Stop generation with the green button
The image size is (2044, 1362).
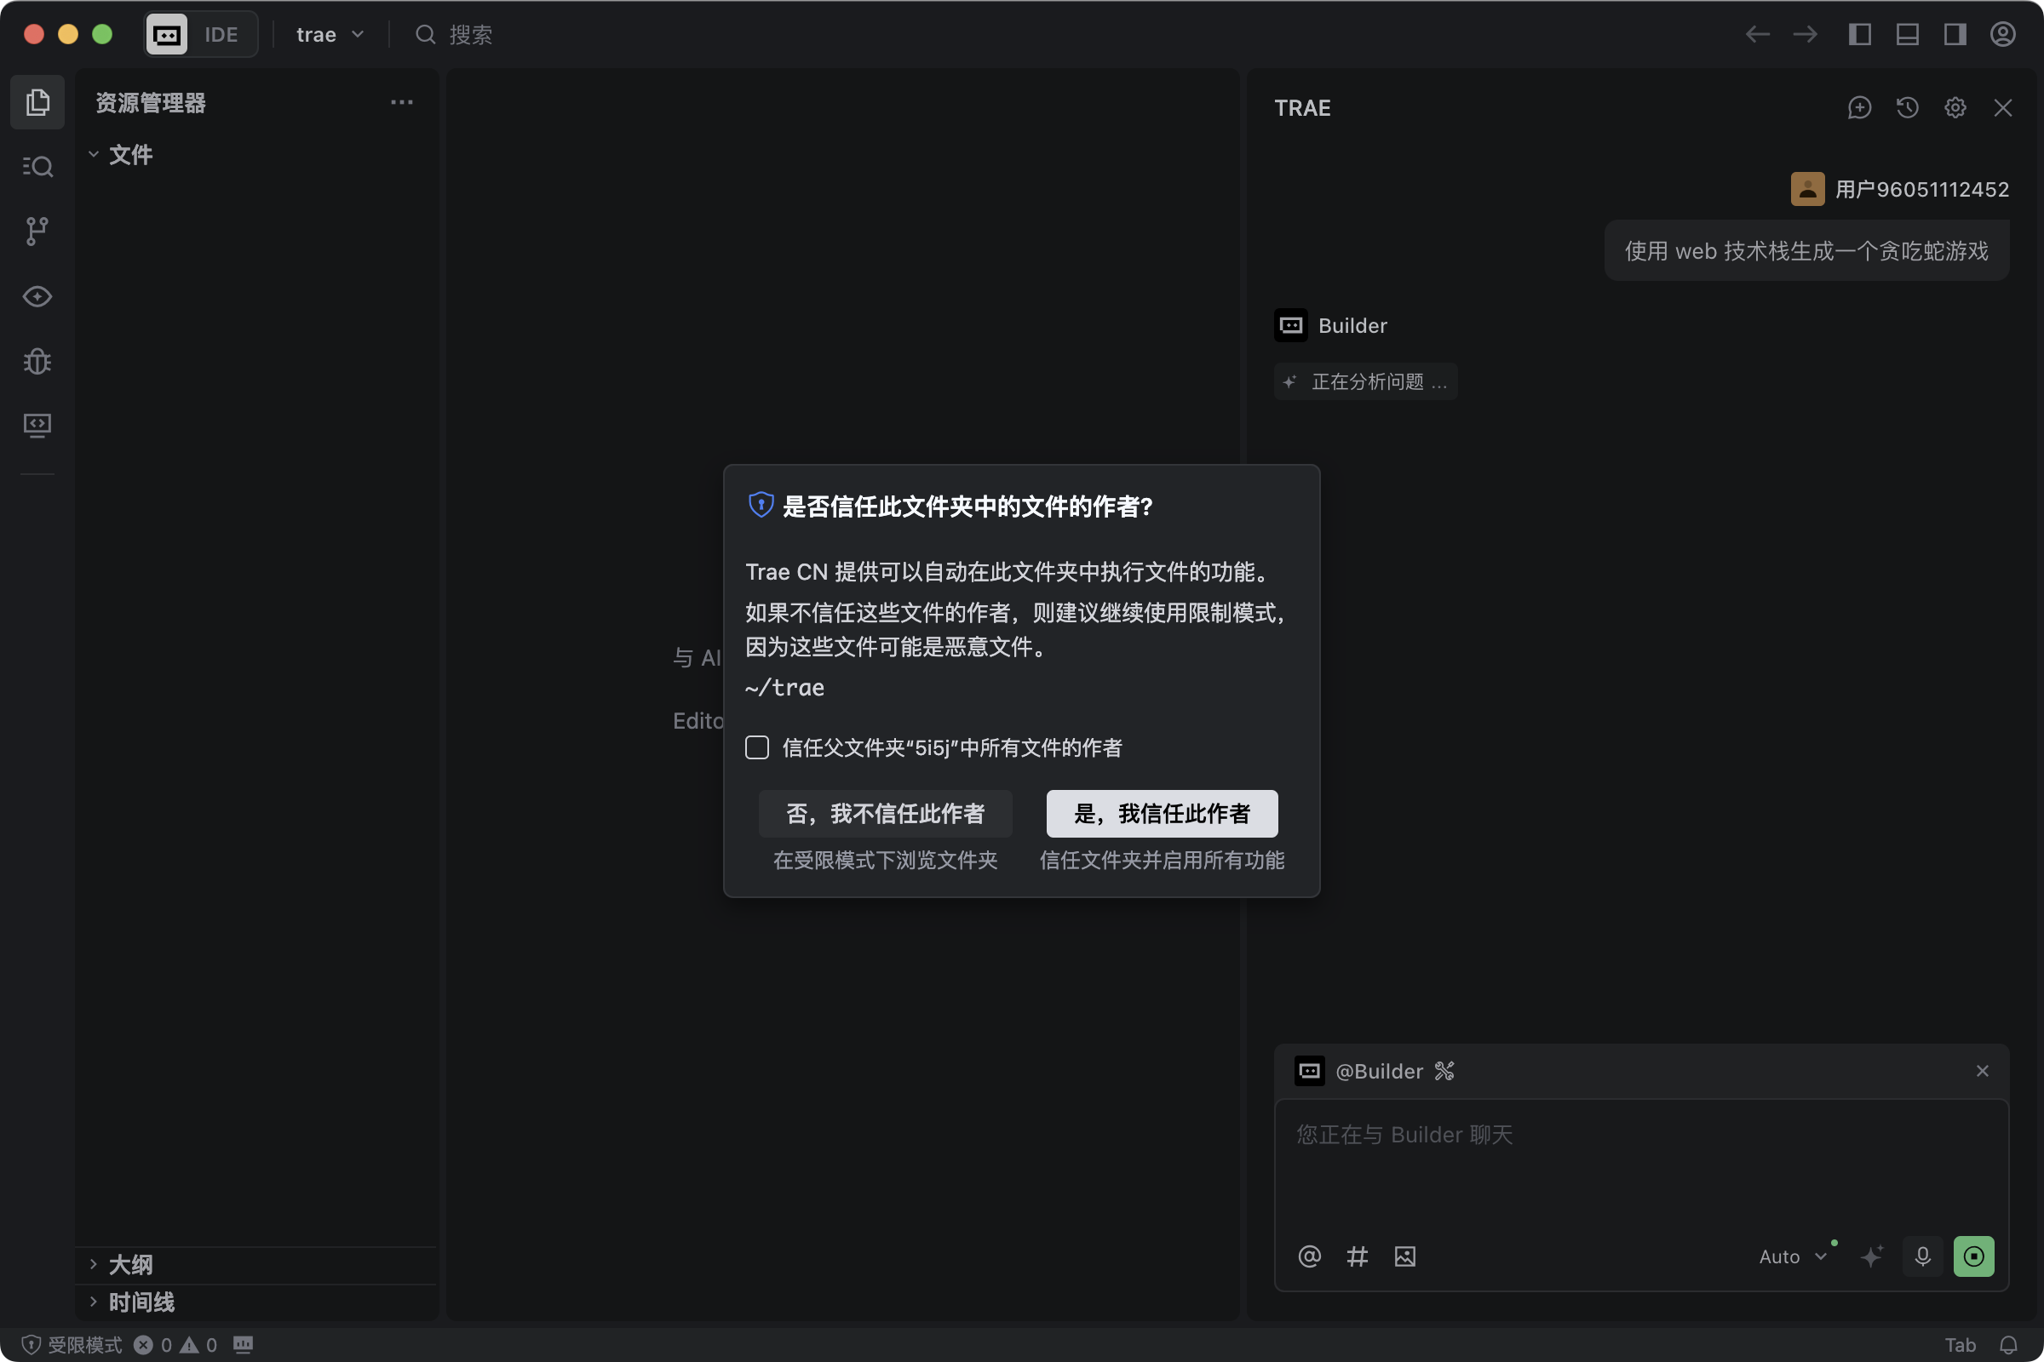click(1973, 1256)
